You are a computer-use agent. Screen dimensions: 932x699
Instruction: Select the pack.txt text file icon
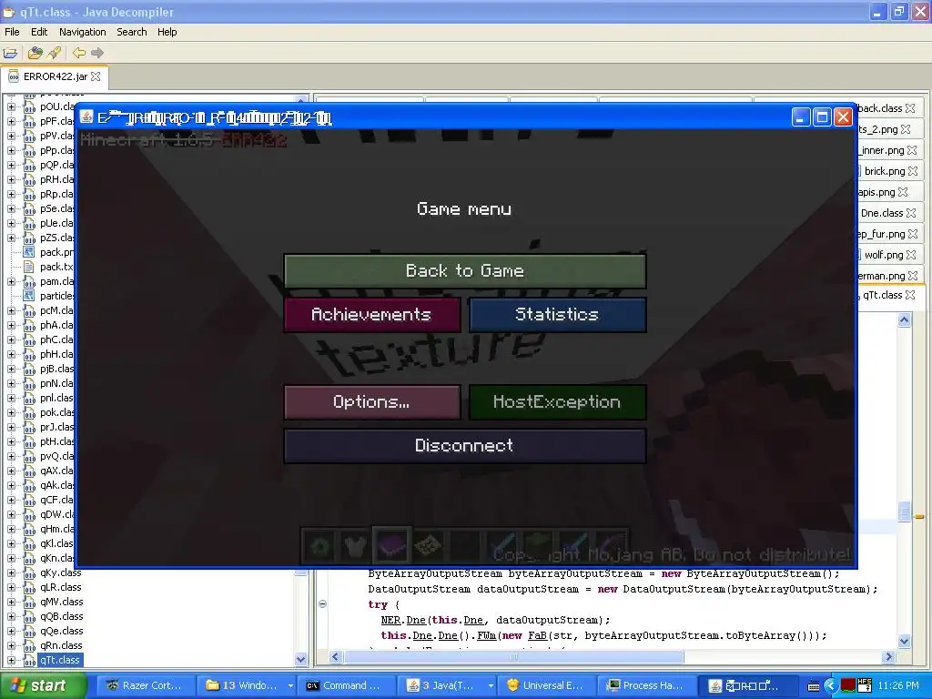pos(28,267)
